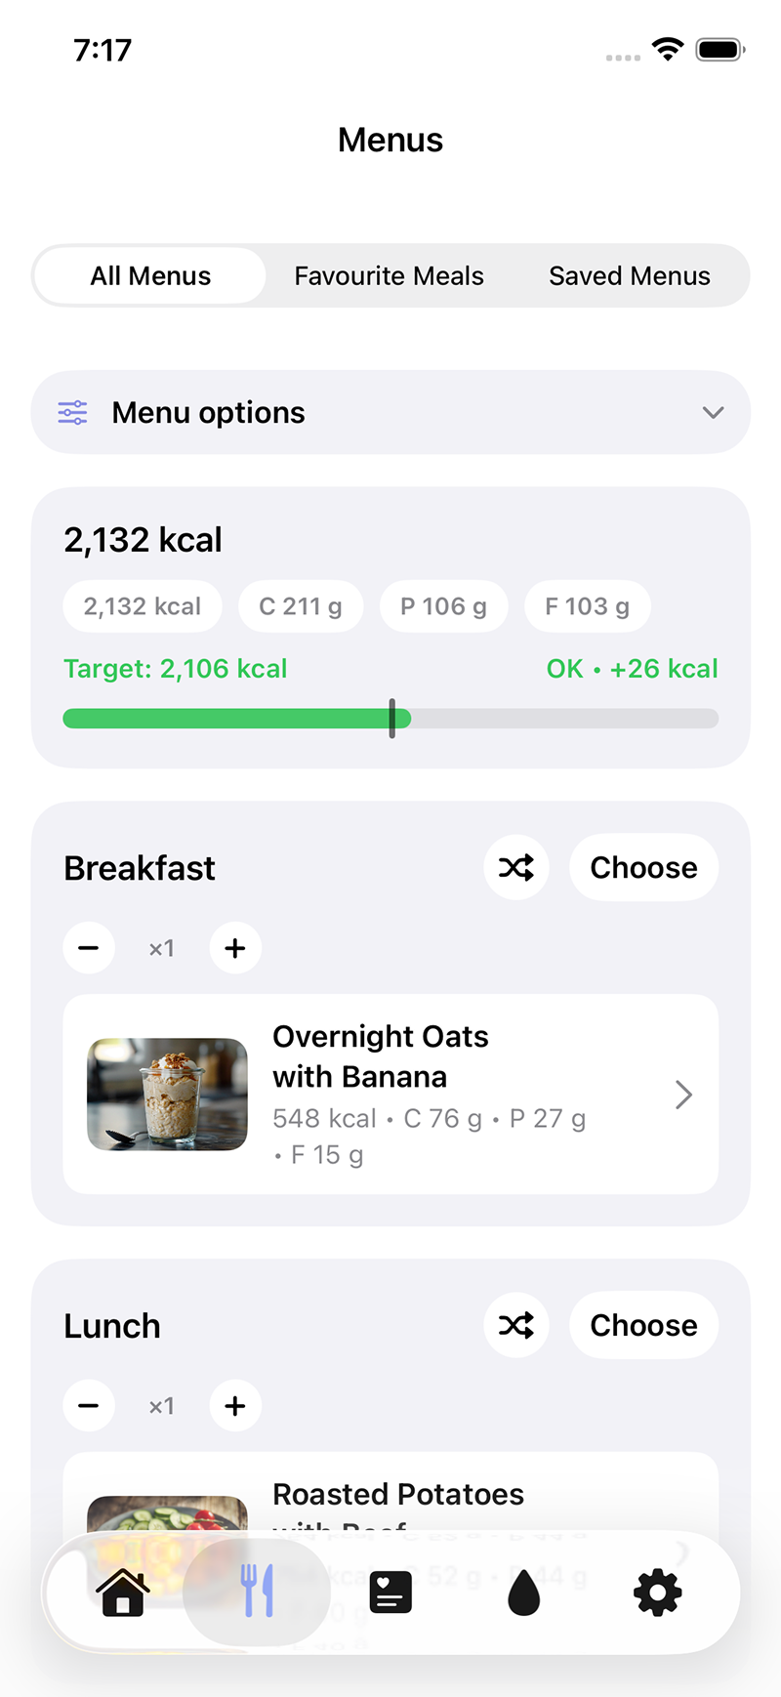Image resolution: width=781 pixels, height=1697 pixels.
Task: Tap the fork and knife Menus icon
Action: [x=257, y=1592]
